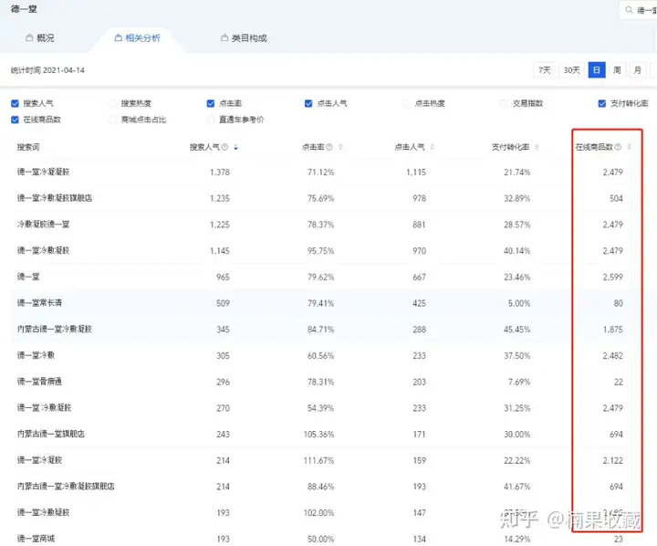Click the 类目构成 tab icon
Image resolution: width=657 pixels, height=546 pixels.
[224, 38]
